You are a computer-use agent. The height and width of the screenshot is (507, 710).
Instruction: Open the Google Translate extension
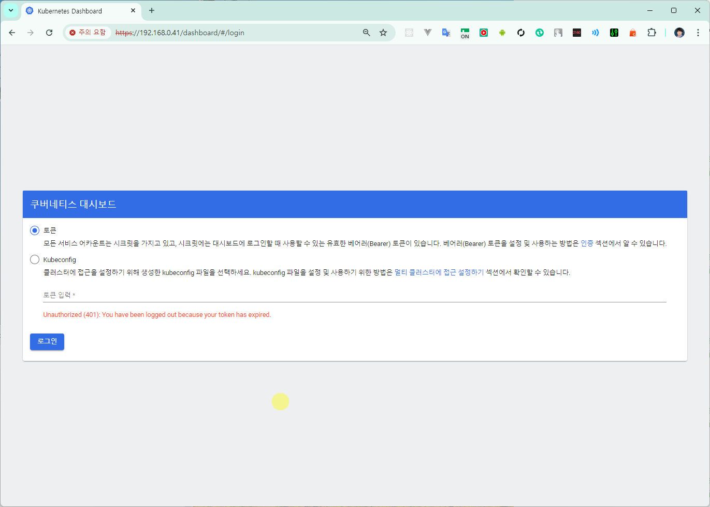[446, 33]
